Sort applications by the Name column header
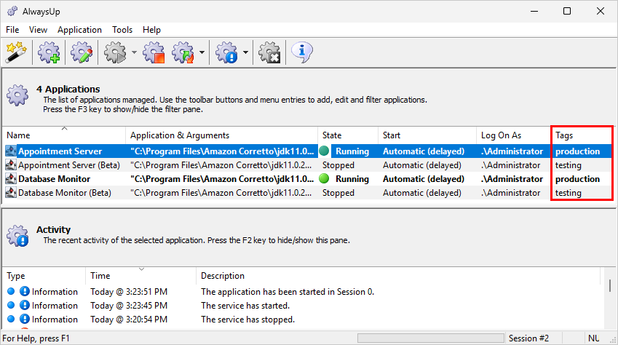 pos(64,135)
